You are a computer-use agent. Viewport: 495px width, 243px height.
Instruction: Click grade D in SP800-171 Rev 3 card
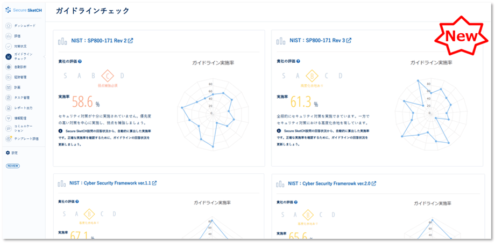(340, 76)
